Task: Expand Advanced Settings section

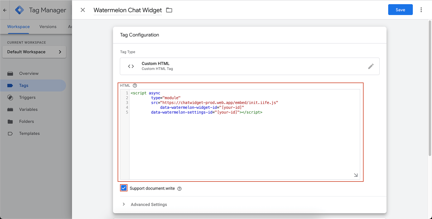Action: (x=144, y=204)
